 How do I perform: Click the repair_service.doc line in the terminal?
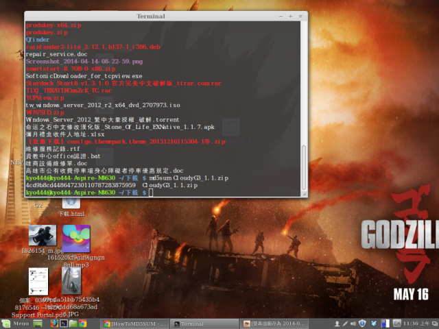pyautogui.click(x=56, y=54)
